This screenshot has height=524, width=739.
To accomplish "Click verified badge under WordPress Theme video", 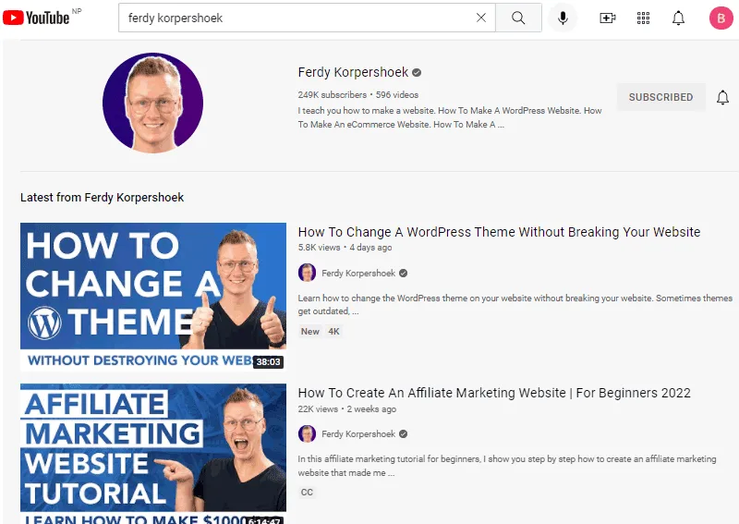I will point(403,273).
